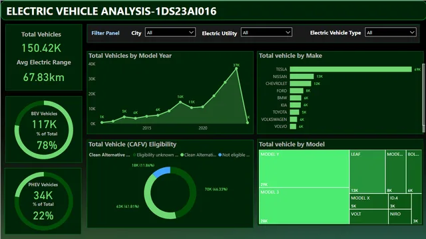The height and width of the screenshot is (239, 426).
Task: Click the 67.83km average range value
Action: [x=44, y=78]
